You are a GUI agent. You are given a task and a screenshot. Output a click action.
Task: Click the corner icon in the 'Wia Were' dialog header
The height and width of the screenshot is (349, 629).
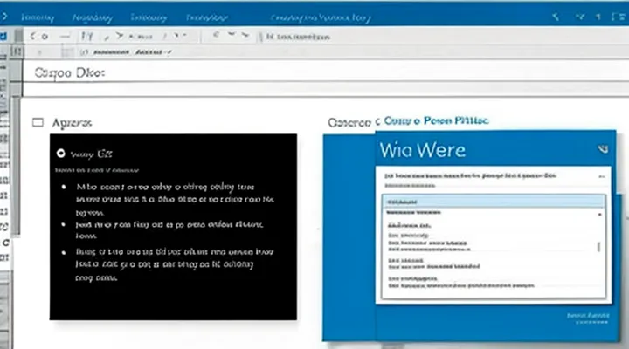[603, 149]
